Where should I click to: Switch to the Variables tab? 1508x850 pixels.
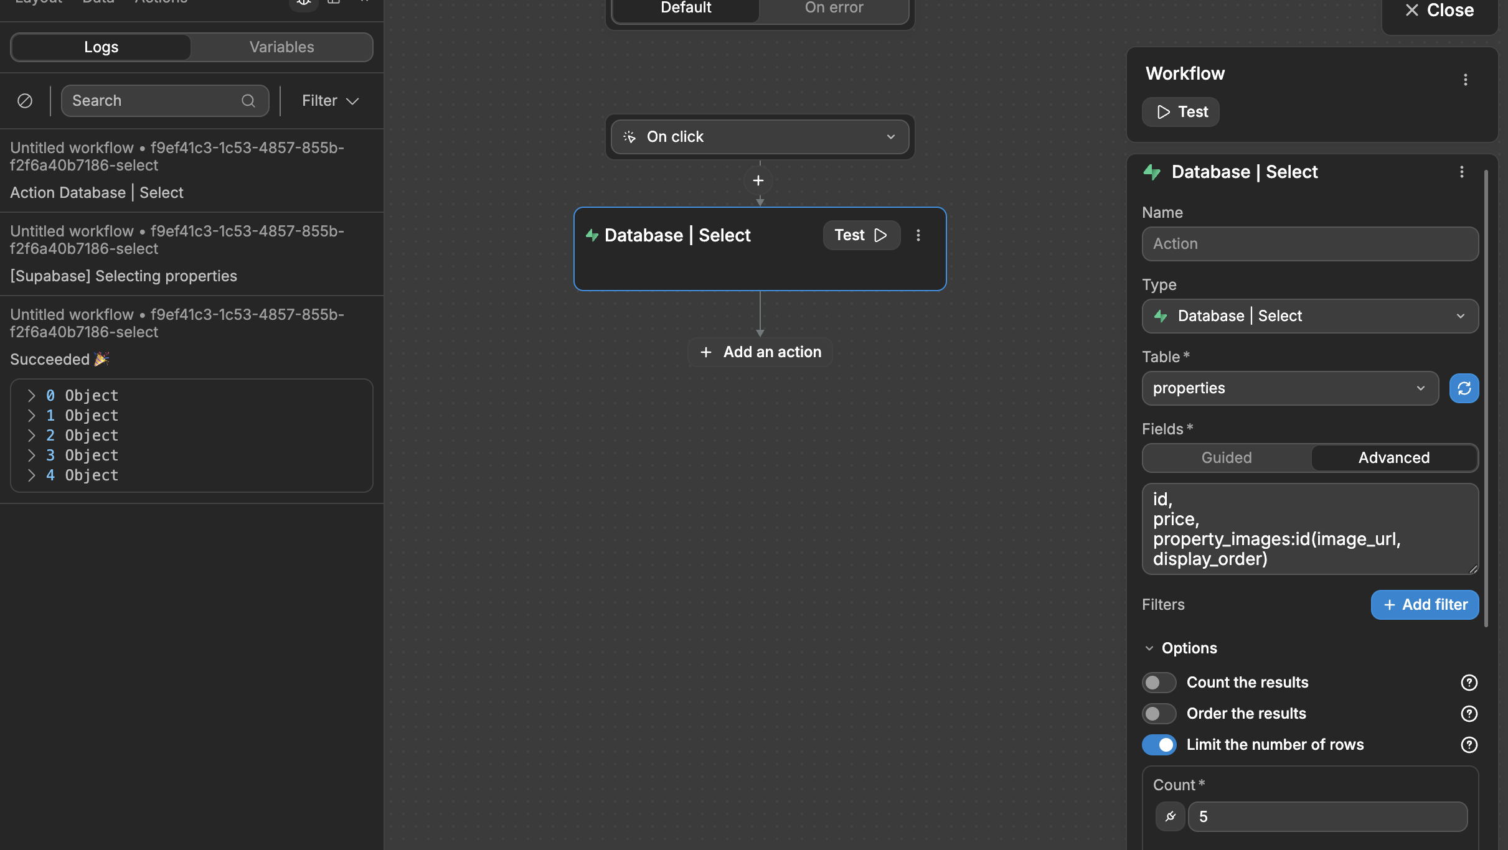point(281,47)
